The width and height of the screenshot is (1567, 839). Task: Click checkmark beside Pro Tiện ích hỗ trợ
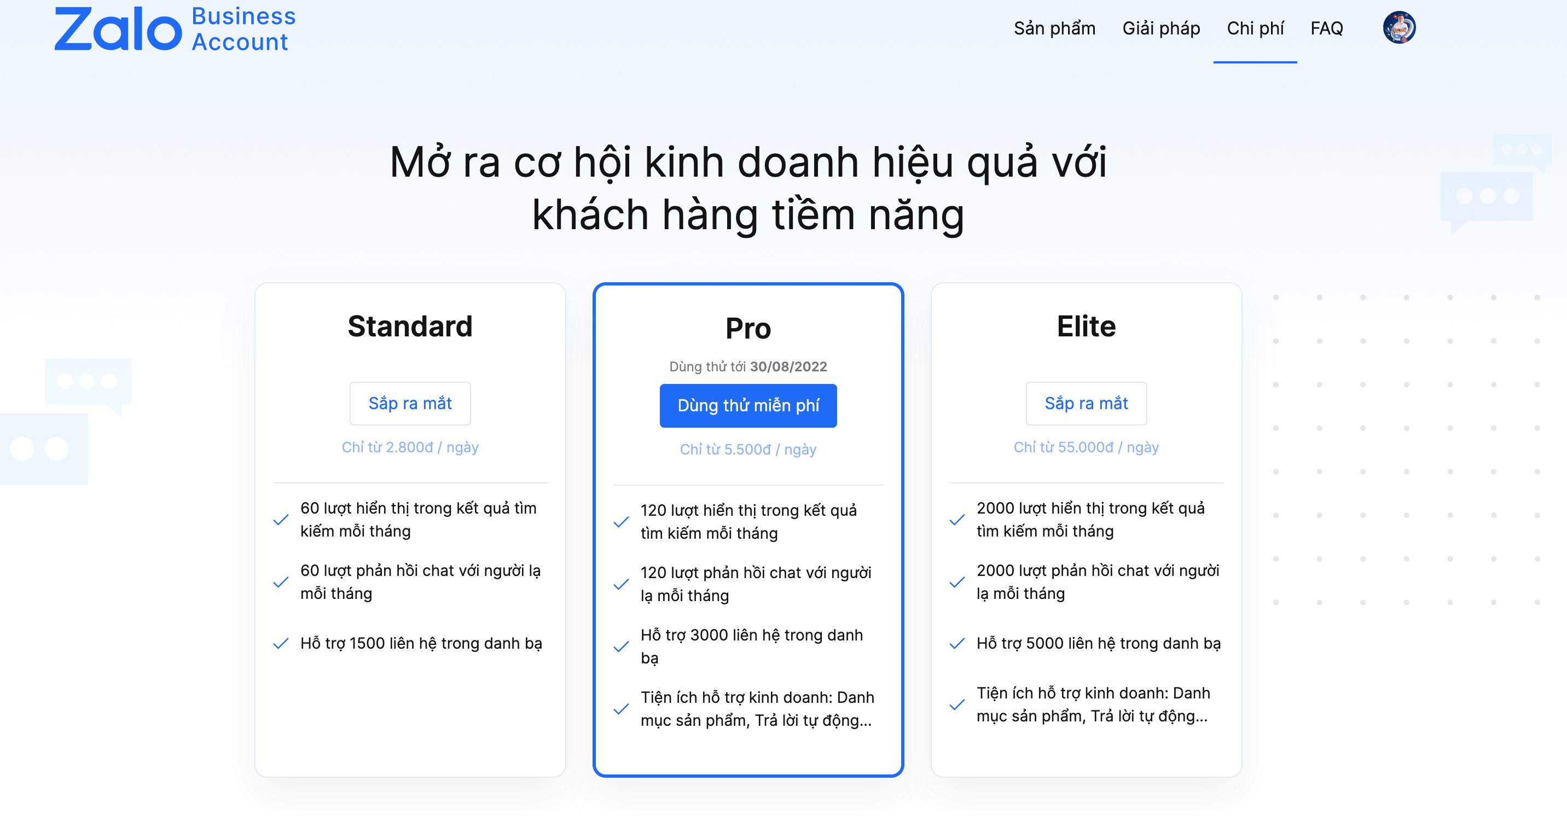click(x=621, y=709)
